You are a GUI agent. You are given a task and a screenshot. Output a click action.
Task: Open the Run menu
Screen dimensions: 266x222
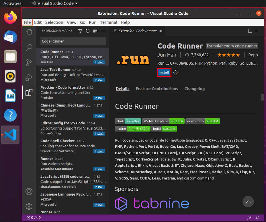click(93, 22)
